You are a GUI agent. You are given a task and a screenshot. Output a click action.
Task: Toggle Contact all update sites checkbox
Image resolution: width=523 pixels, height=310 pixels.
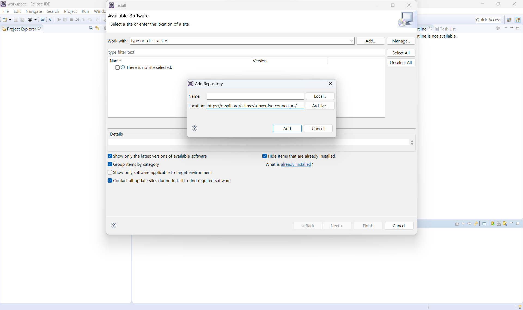[110, 180]
